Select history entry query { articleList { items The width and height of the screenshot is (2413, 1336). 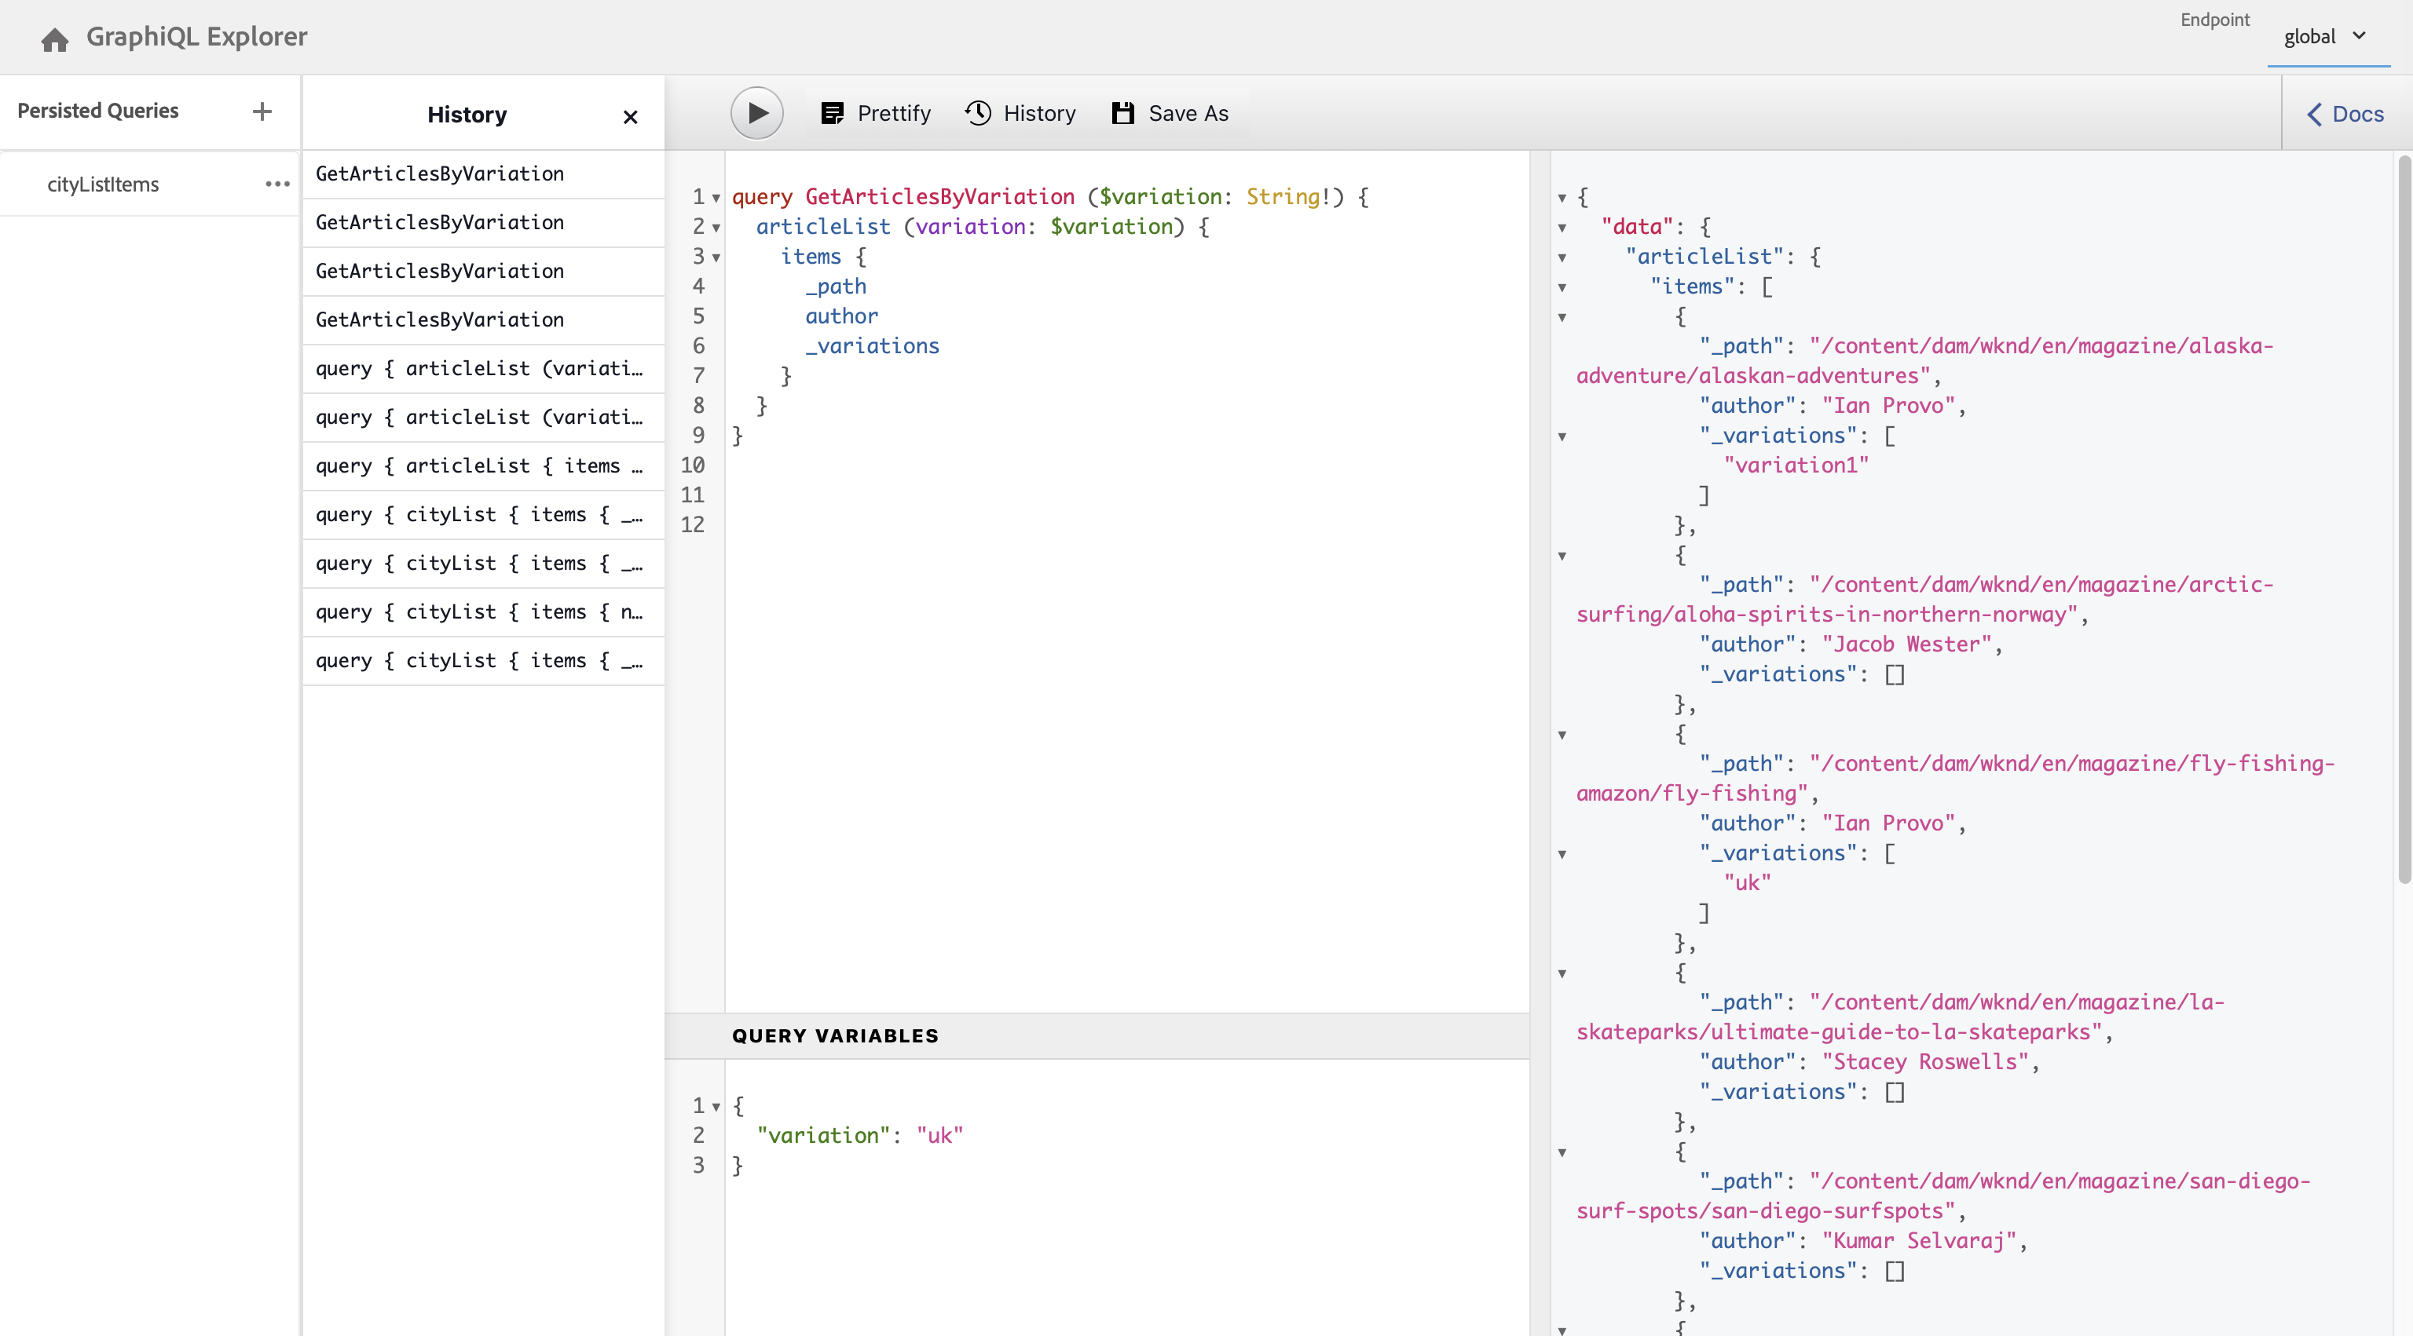[478, 465]
